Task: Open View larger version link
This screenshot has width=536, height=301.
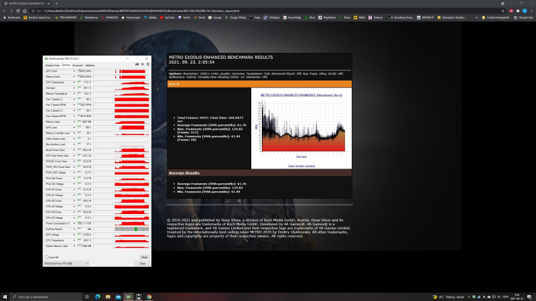Action: (301, 166)
